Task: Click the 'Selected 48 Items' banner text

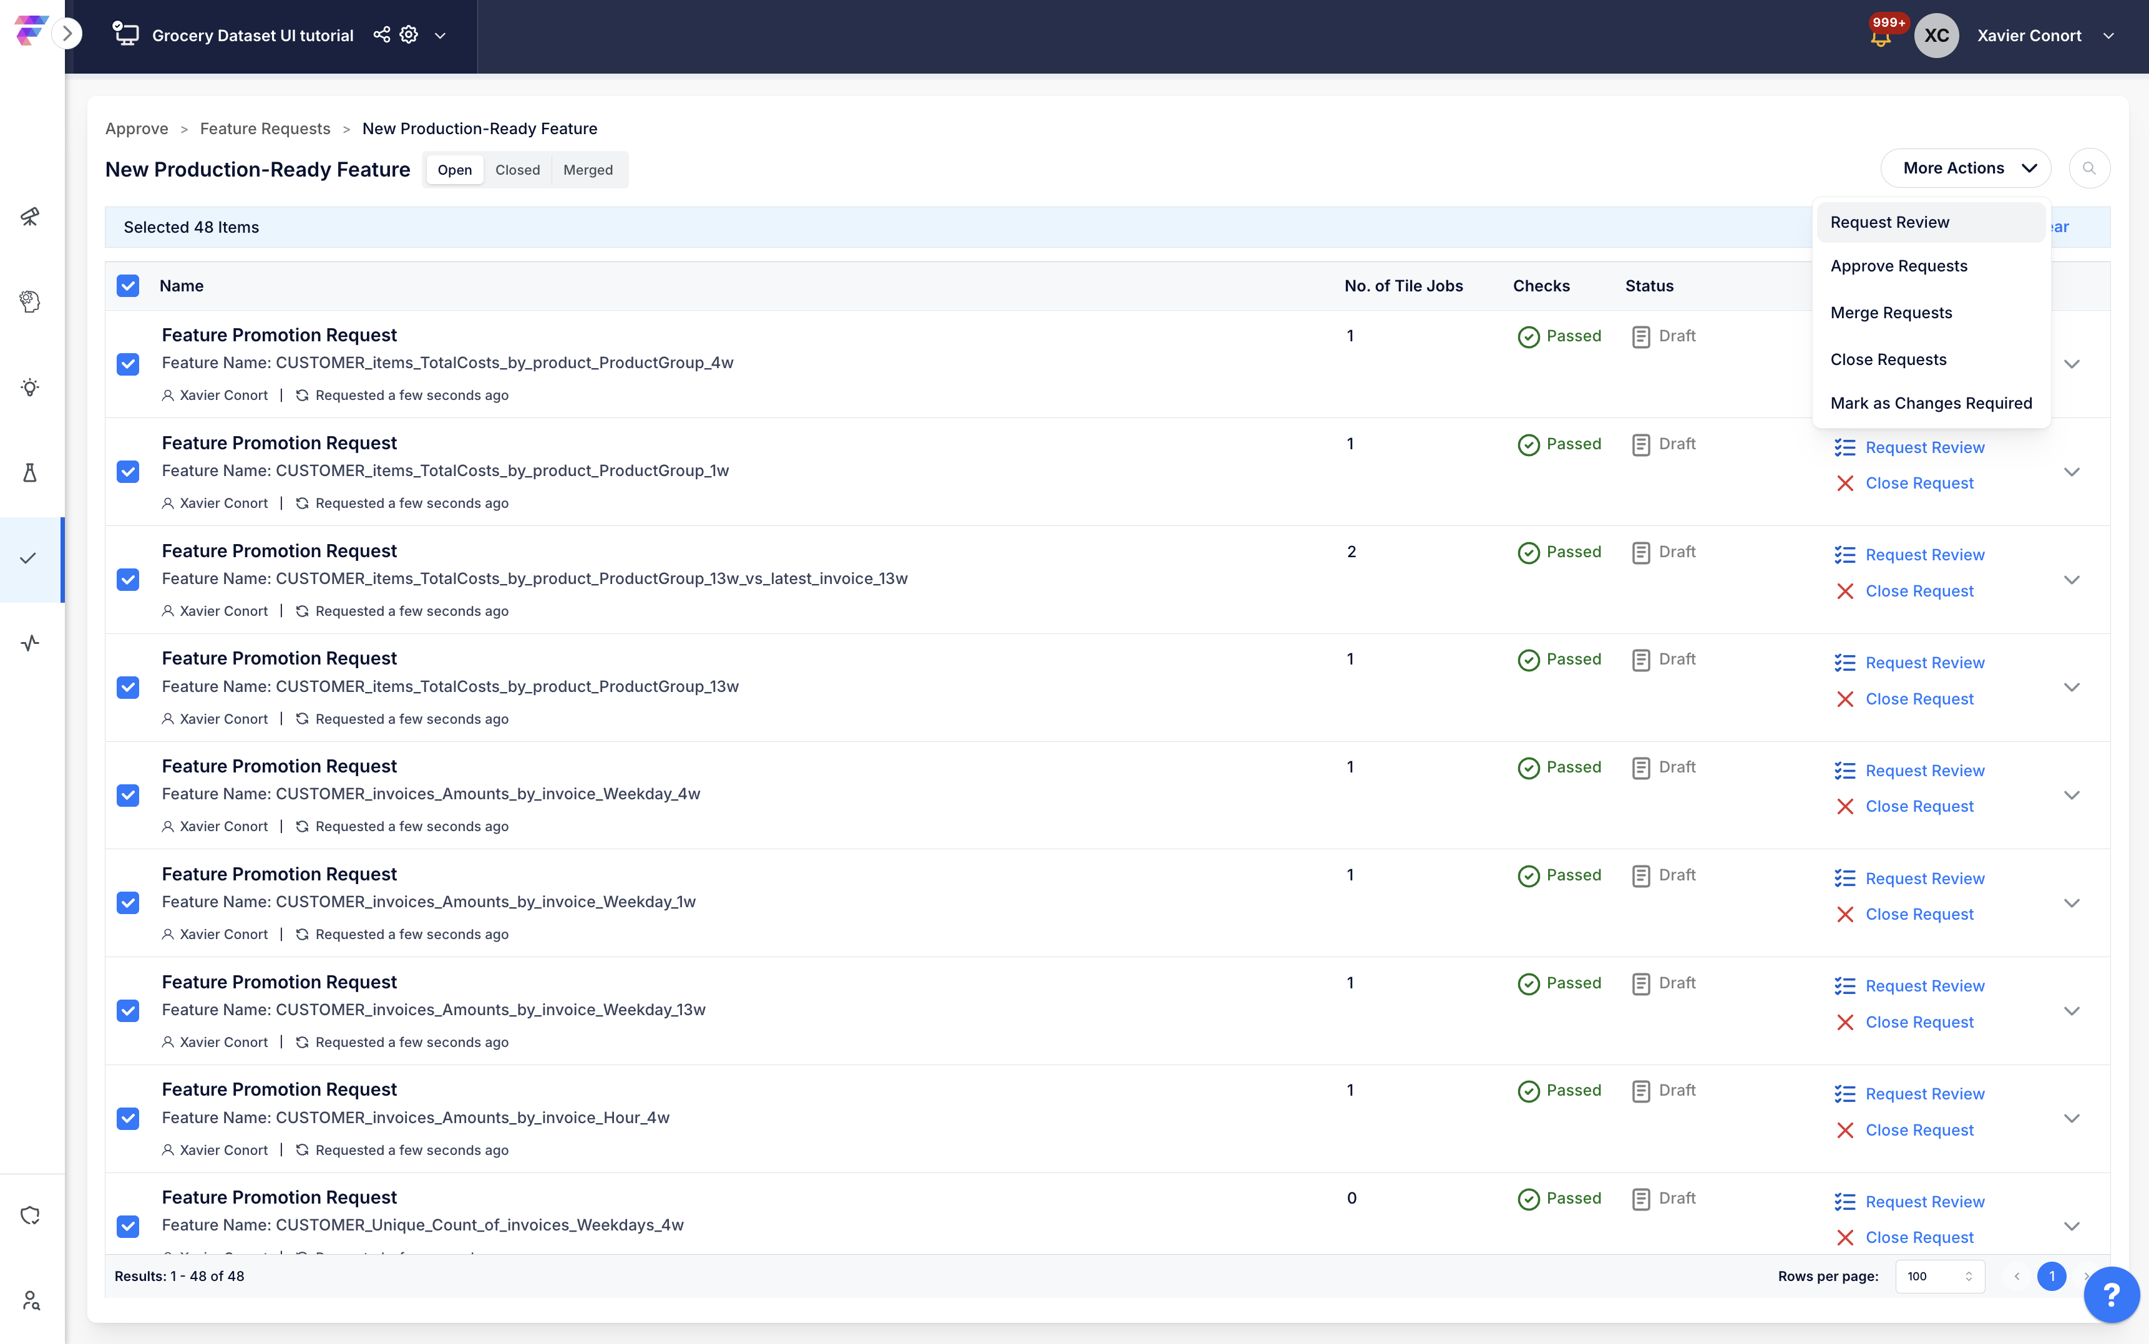Action: [191, 228]
